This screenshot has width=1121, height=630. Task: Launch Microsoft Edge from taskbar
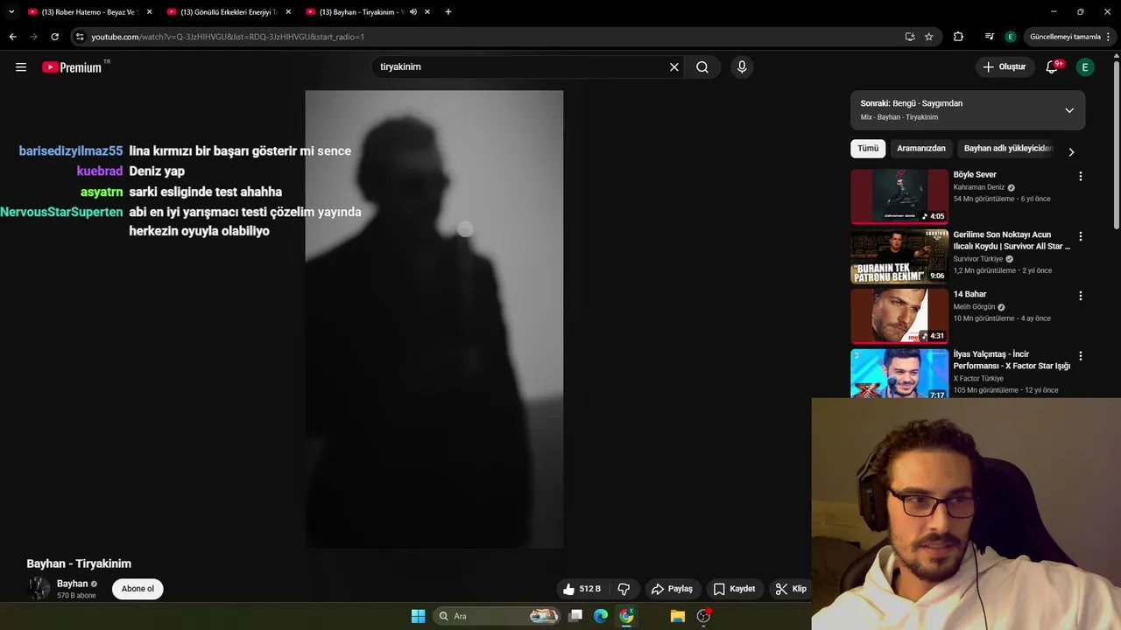tap(601, 616)
